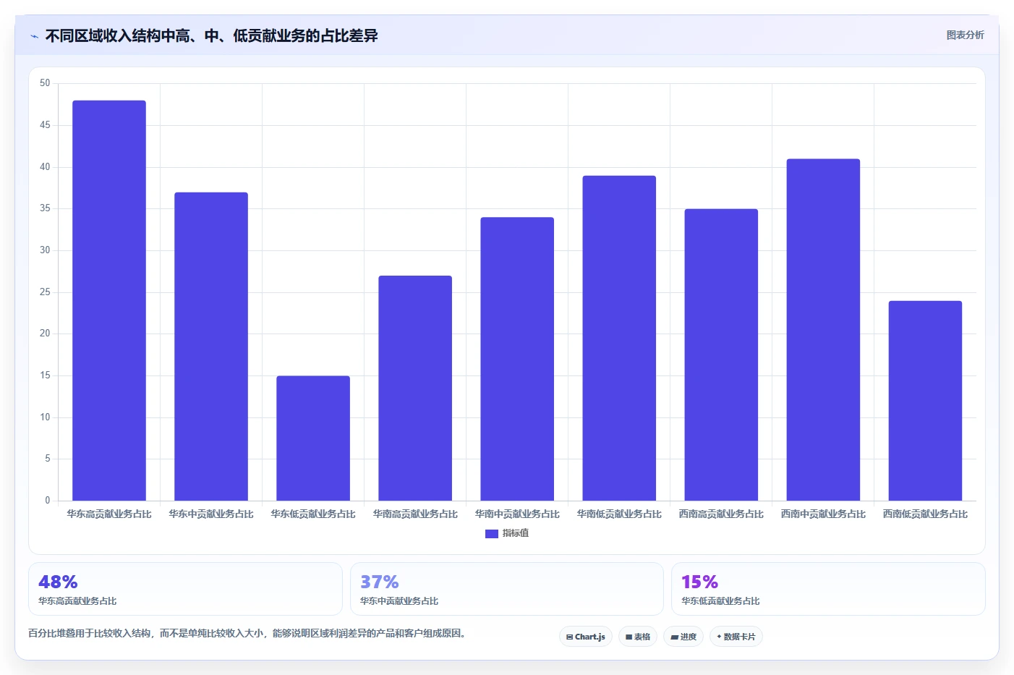Select the 华东高贡献业务占比 bar
The height and width of the screenshot is (675, 1014).
[x=109, y=300]
